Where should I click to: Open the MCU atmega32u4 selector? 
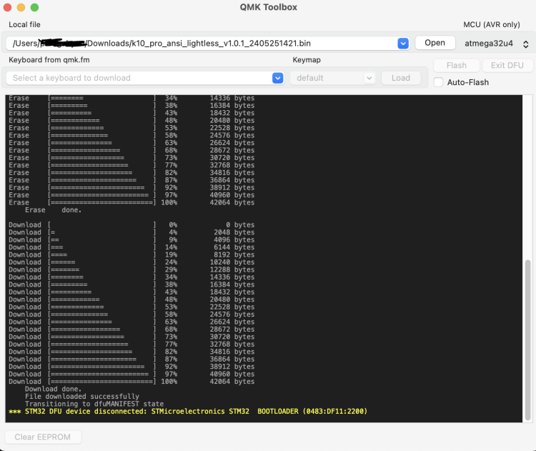(497, 44)
